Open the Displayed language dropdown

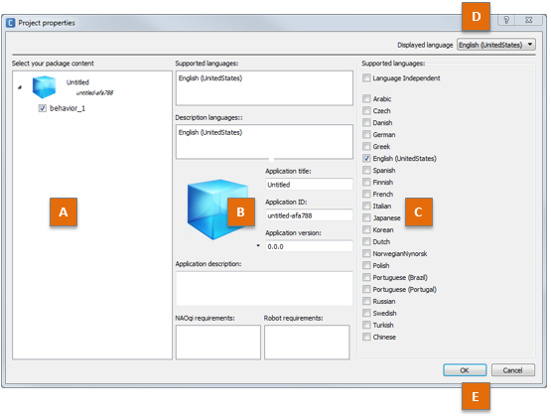click(x=496, y=45)
